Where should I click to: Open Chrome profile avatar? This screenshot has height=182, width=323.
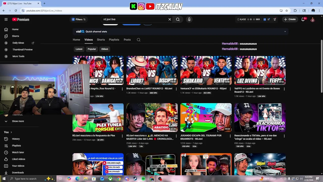(313, 11)
